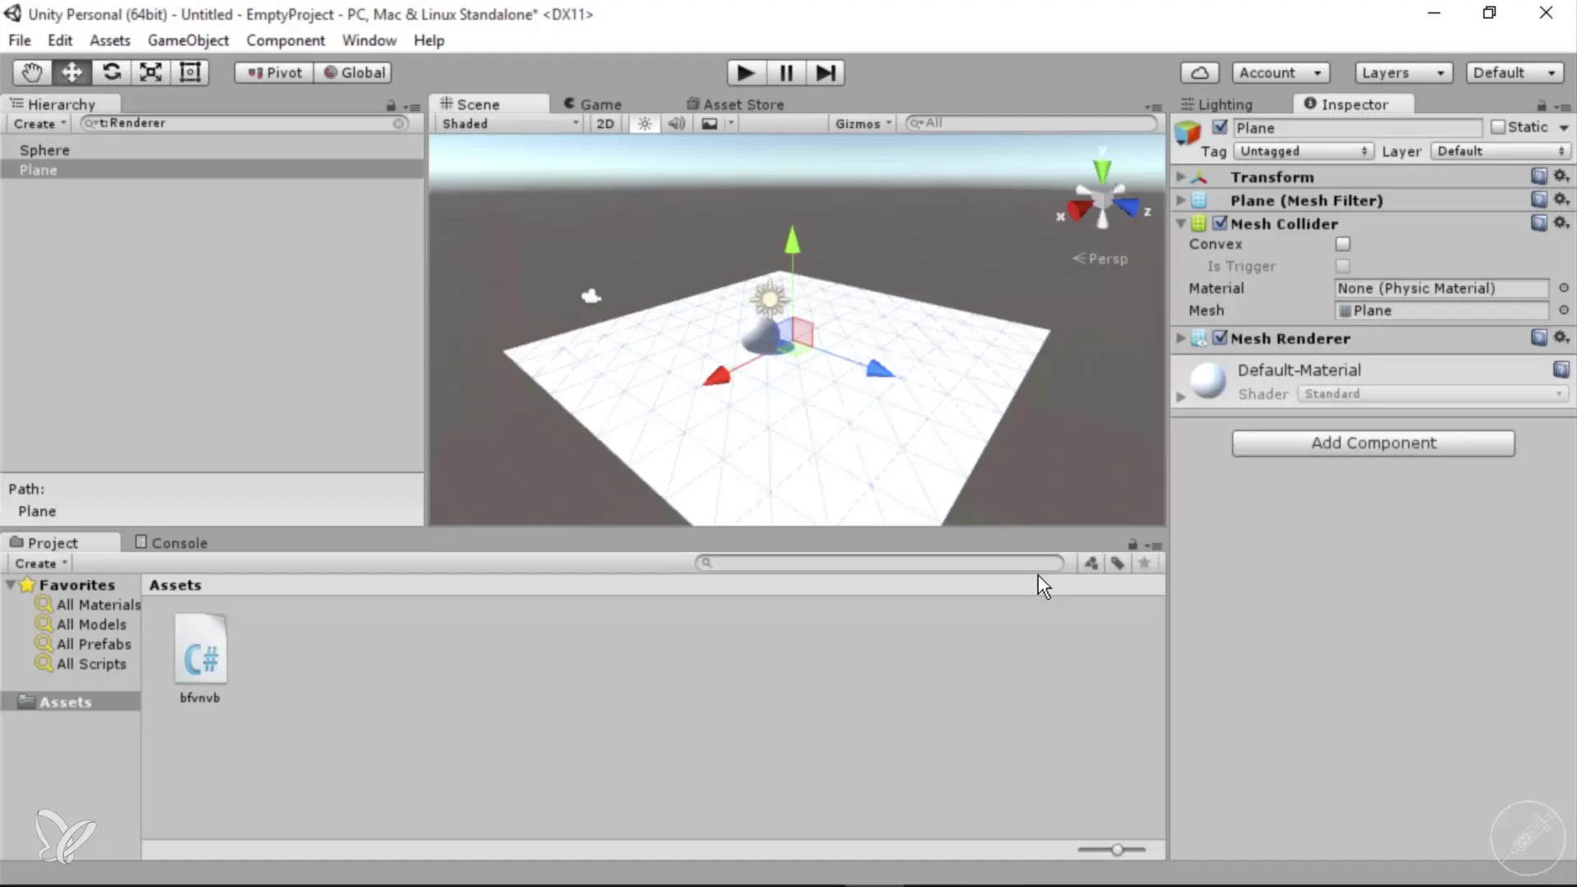Expand the Transform component
The height and width of the screenshot is (887, 1577).
(1181, 177)
